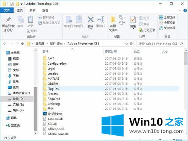The height and width of the screenshot is (141, 188).
Task: Click the Edit icon in the ribbon
Action: pos(141,24)
